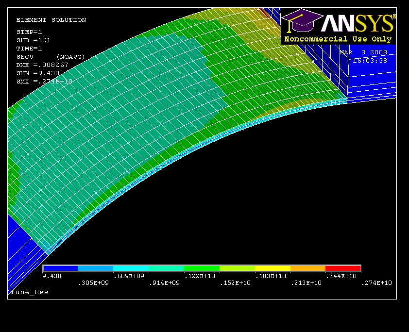This screenshot has height=332, width=409.
Task: Click the bright green legend color band
Action: pos(202,268)
